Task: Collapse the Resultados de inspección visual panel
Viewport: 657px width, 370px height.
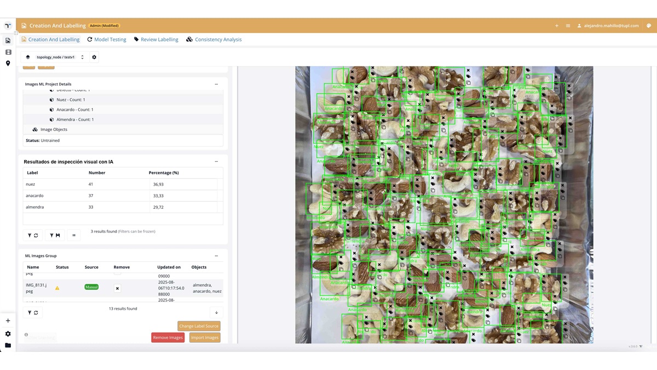Action: [216, 162]
